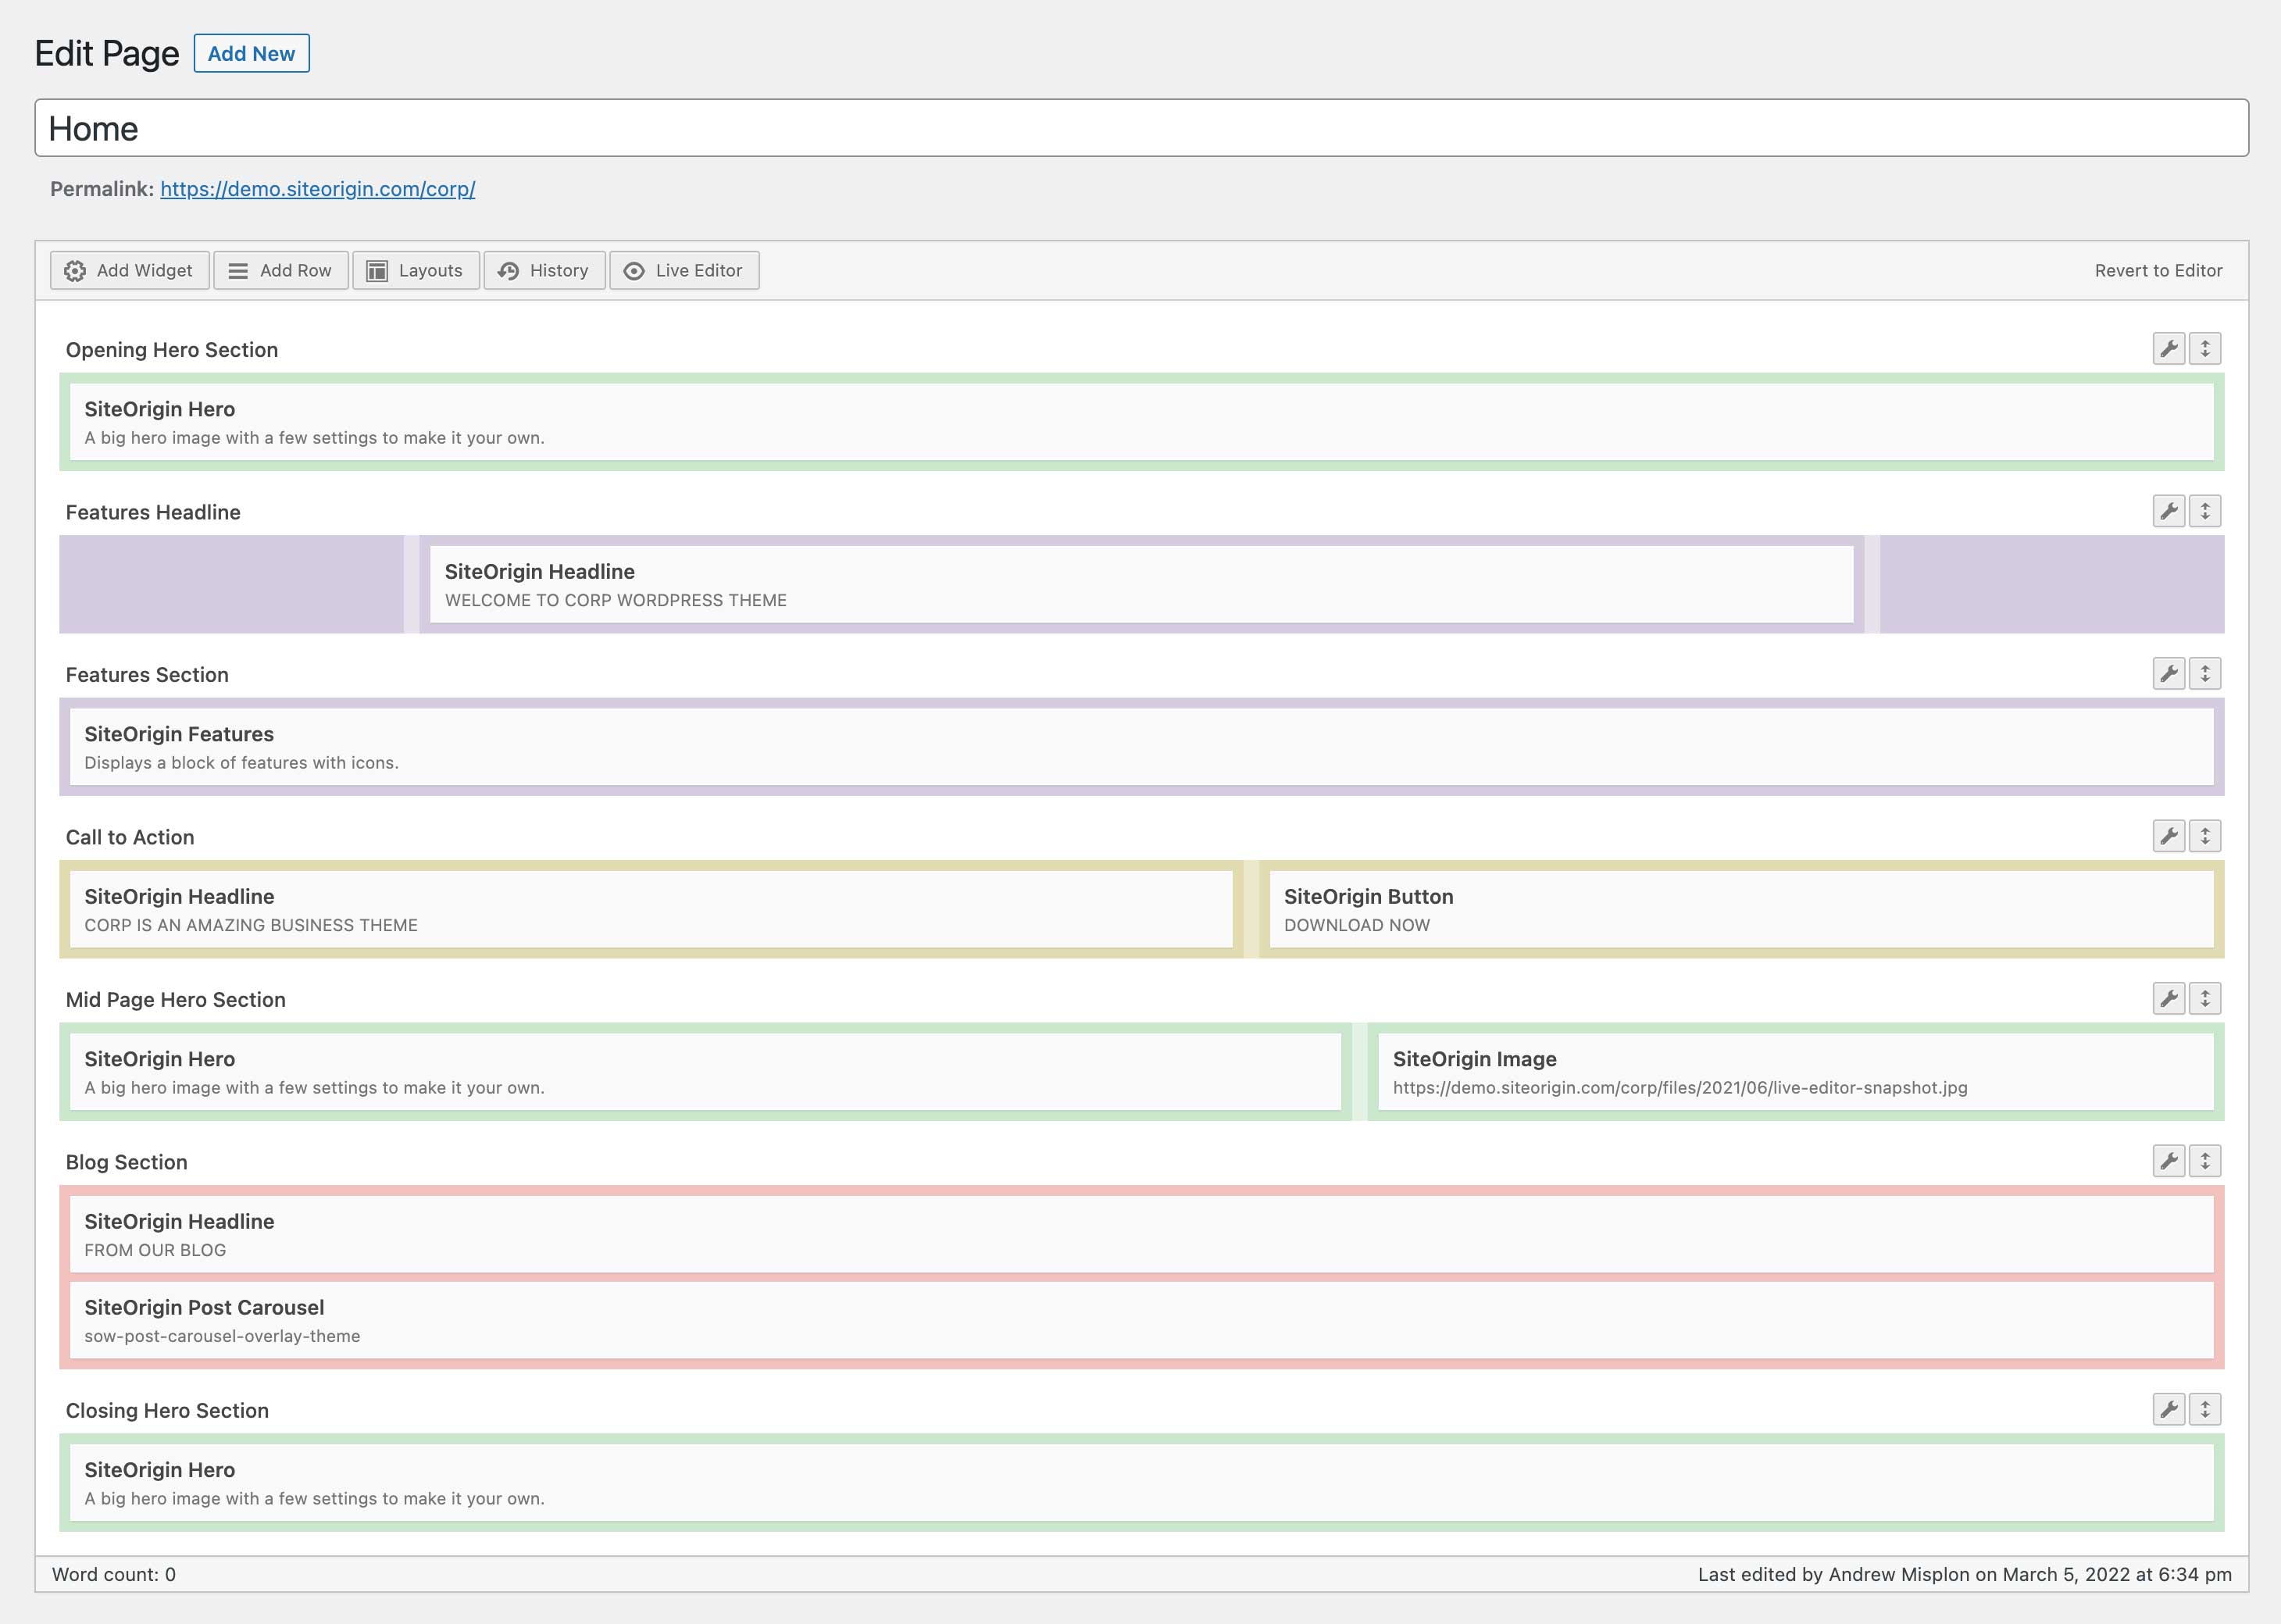Open the permalink demo.siteorigin.com/corp URL

click(318, 189)
